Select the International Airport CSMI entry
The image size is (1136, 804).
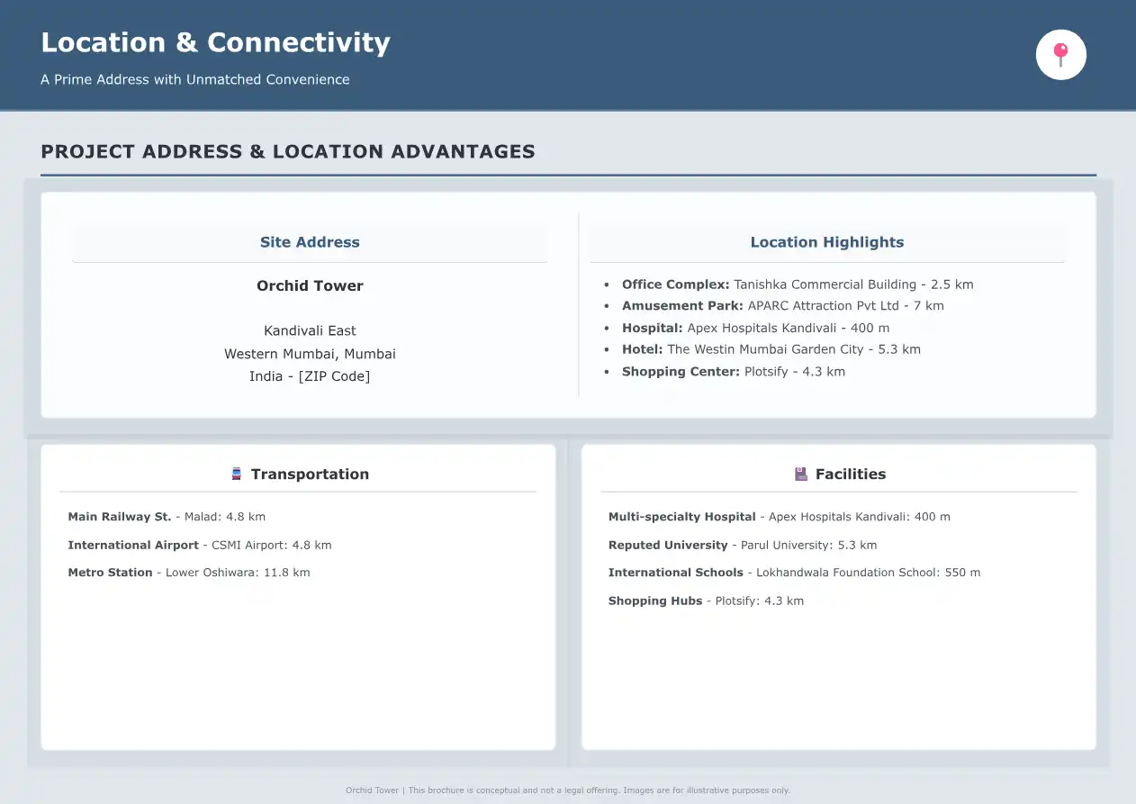199,545
